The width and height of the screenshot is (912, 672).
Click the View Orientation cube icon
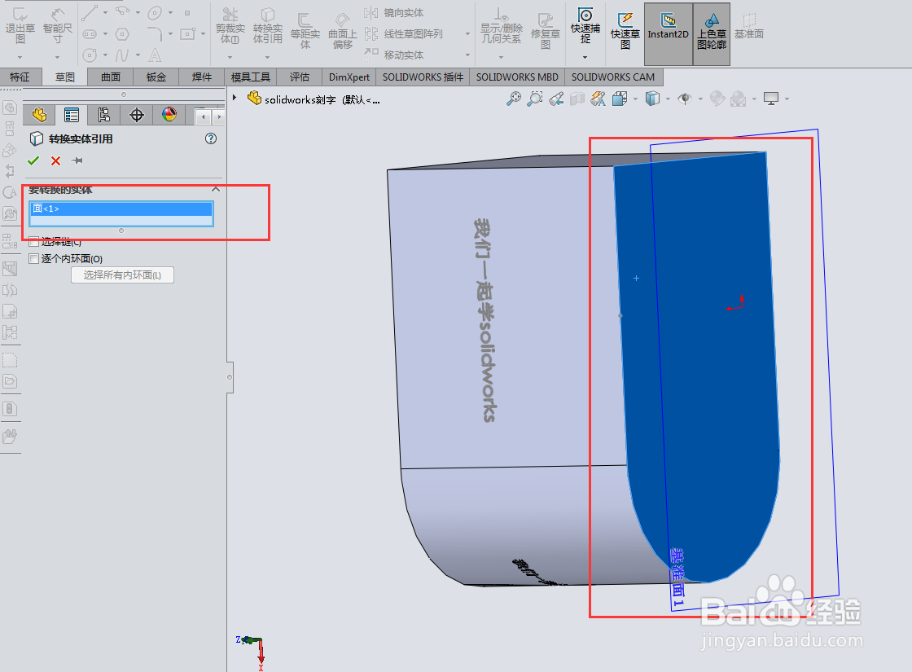620,99
